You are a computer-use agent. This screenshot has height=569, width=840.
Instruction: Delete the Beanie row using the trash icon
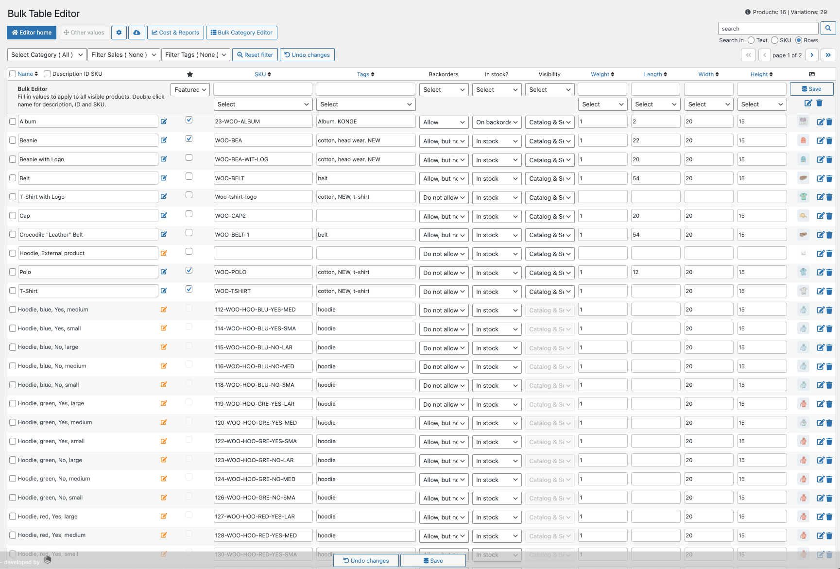click(x=829, y=140)
